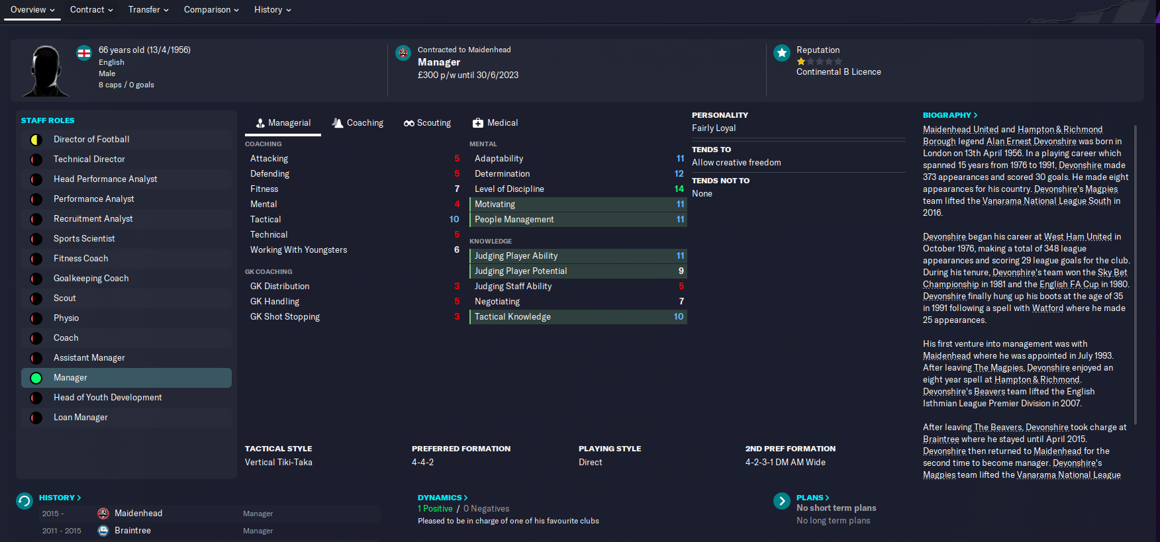The height and width of the screenshot is (542, 1160).
Task: Open the History circular arrow icon
Action: click(x=24, y=501)
